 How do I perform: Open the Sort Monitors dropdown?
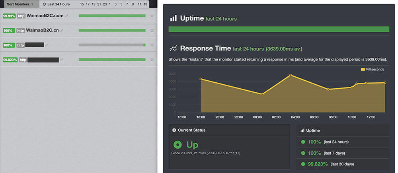pos(20,4)
